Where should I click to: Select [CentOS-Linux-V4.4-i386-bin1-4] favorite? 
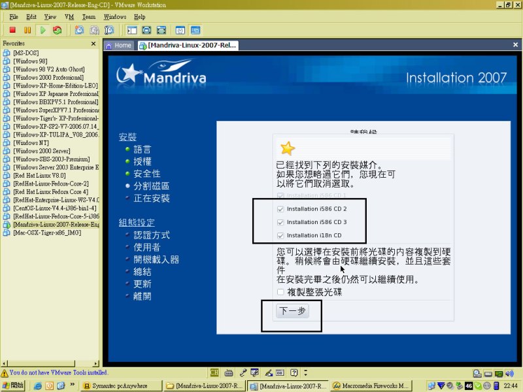(55, 208)
